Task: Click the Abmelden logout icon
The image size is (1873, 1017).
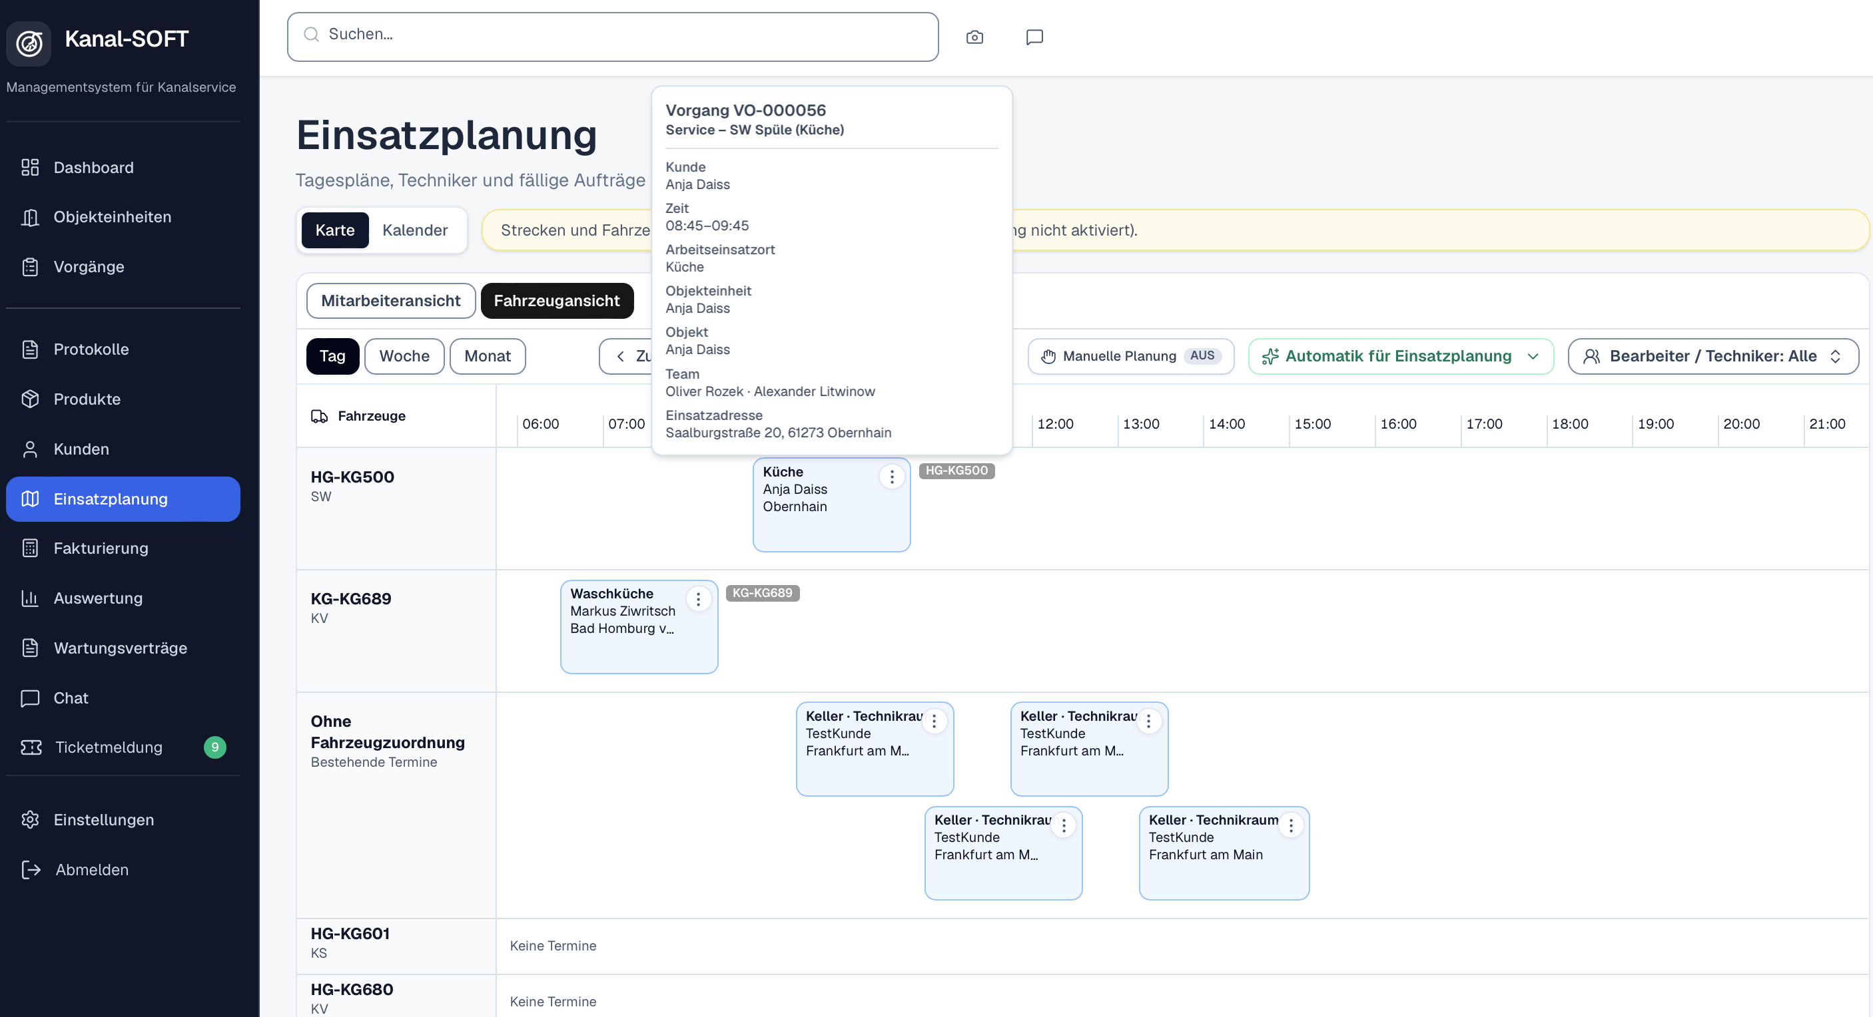Action: click(x=31, y=869)
